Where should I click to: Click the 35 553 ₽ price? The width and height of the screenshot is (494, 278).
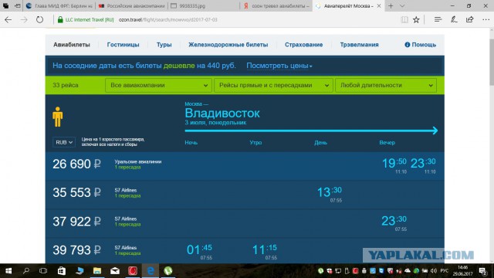[x=76, y=192]
